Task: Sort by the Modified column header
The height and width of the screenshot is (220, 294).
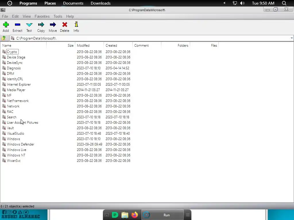Action: (90, 46)
